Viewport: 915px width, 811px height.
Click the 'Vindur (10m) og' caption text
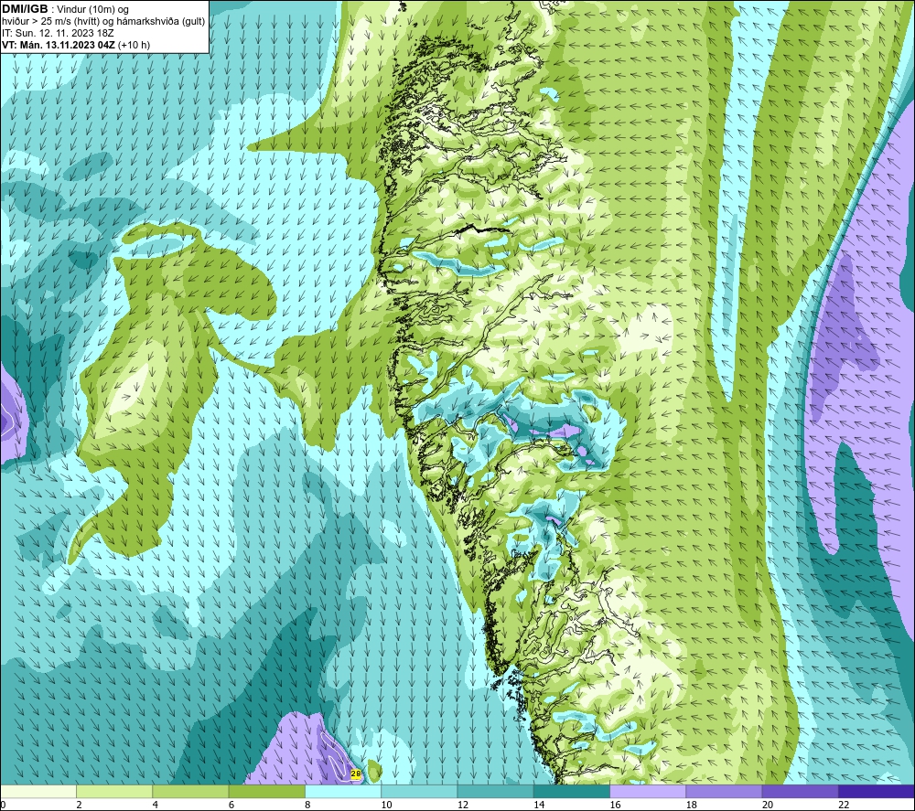(93, 10)
